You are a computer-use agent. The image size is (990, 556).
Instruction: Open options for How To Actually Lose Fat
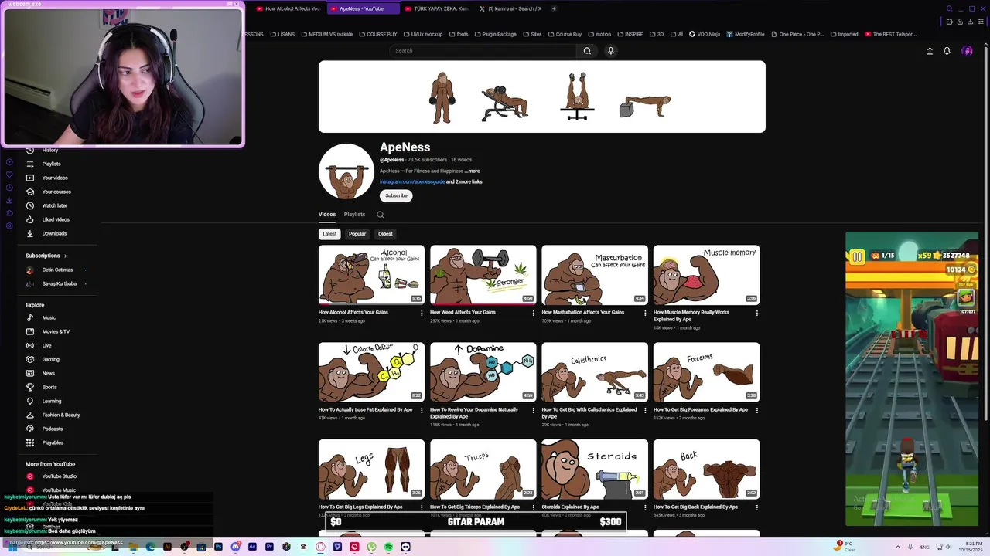pos(422,410)
